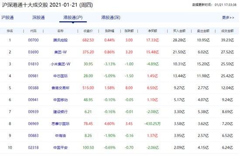Click stock code 00981
This screenshot has width=240, height=157.
click(33, 76)
